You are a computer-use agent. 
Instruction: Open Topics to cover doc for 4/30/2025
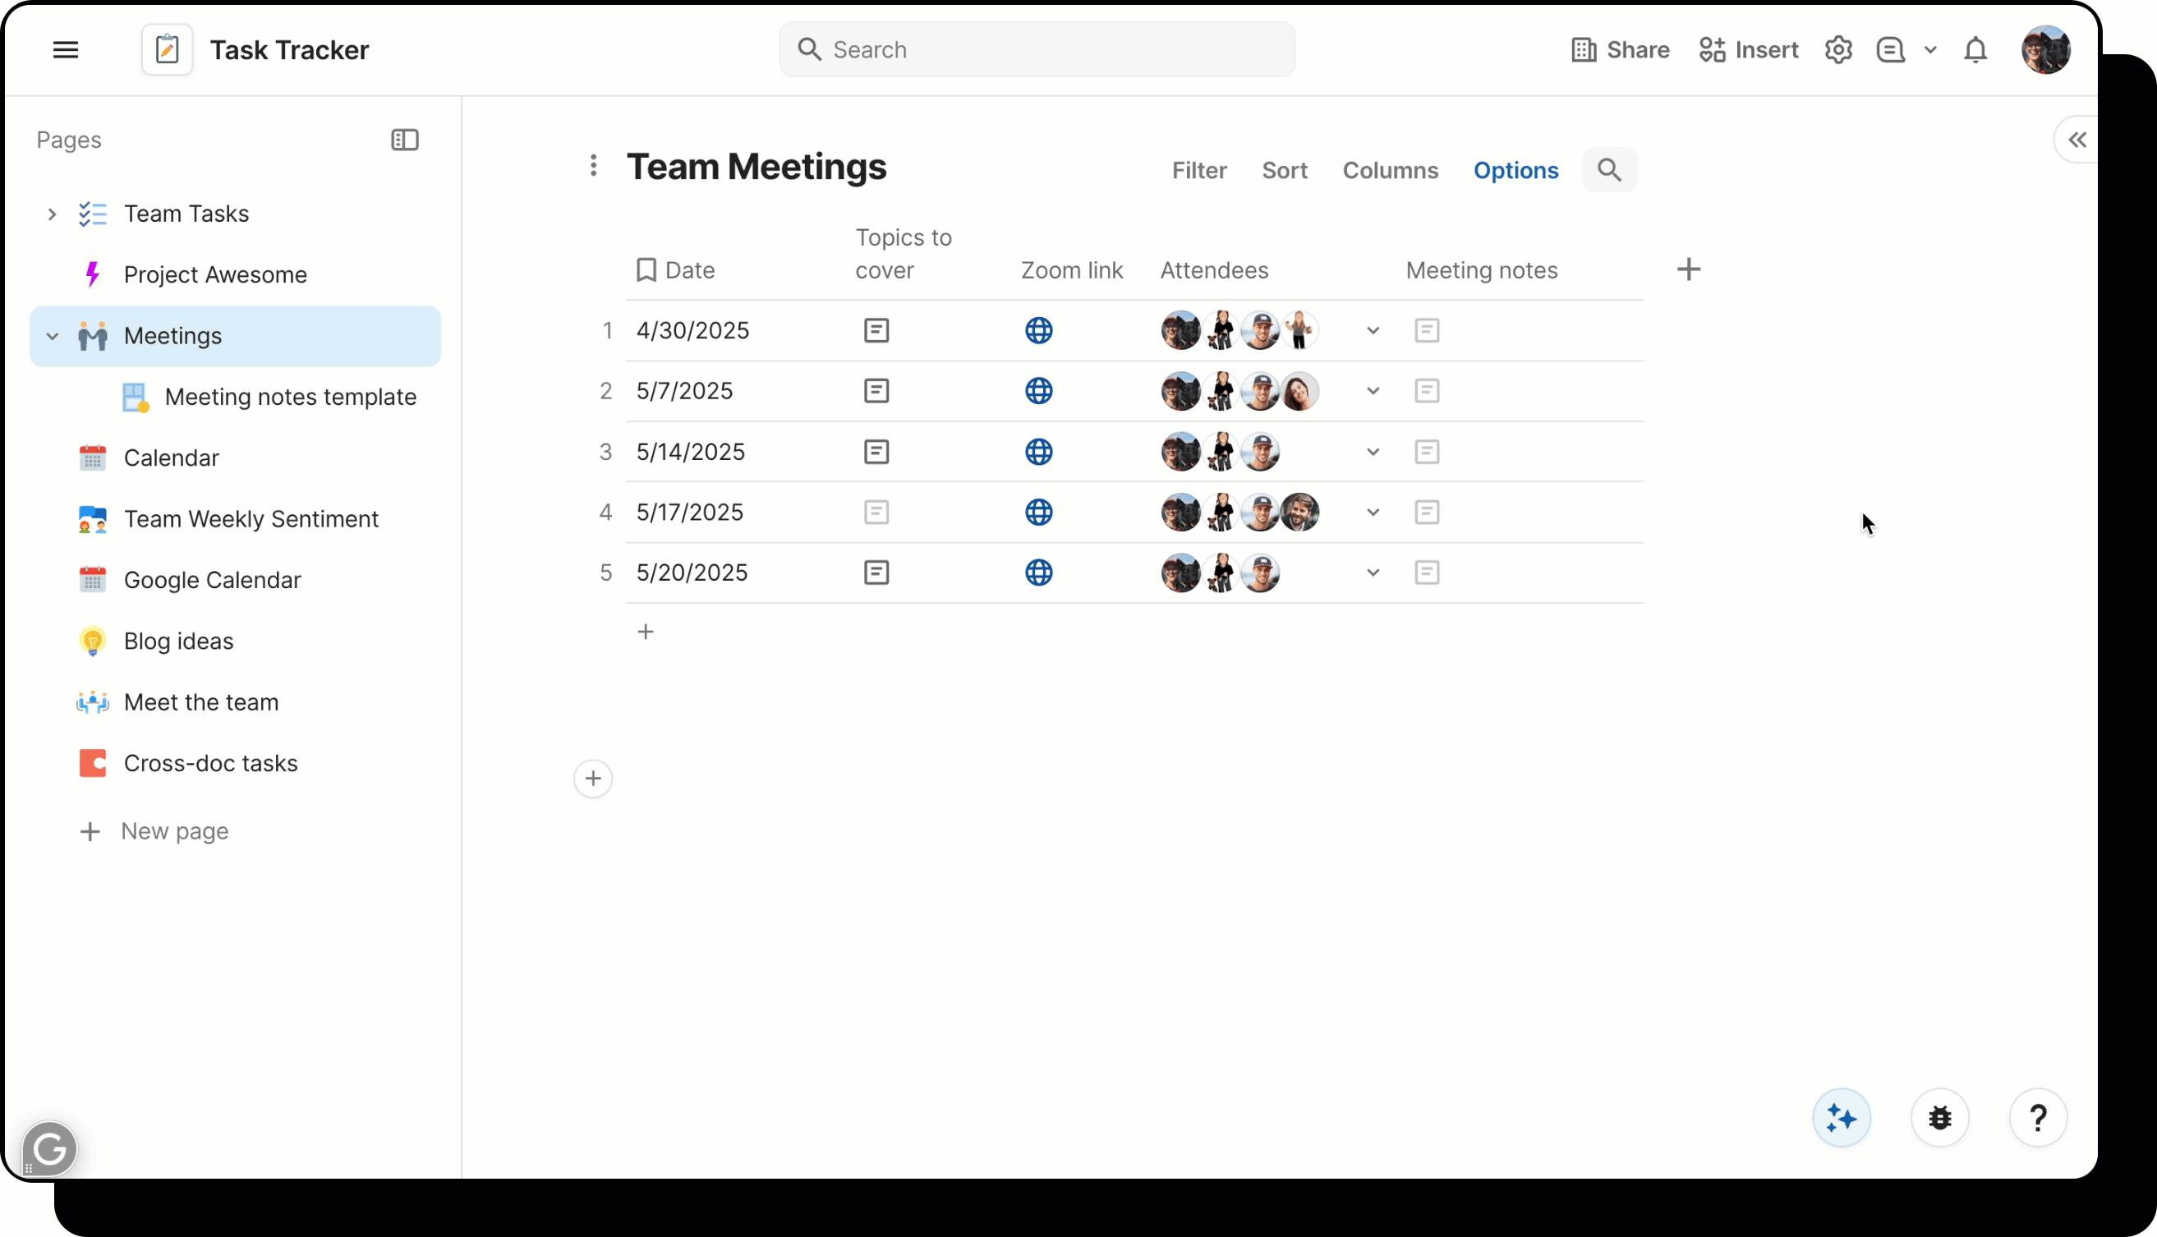coord(876,330)
